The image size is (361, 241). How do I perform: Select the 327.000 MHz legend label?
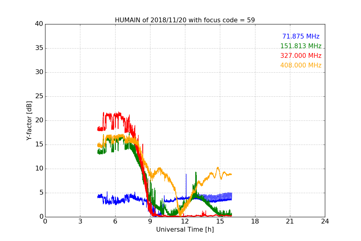[x=301, y=56]
